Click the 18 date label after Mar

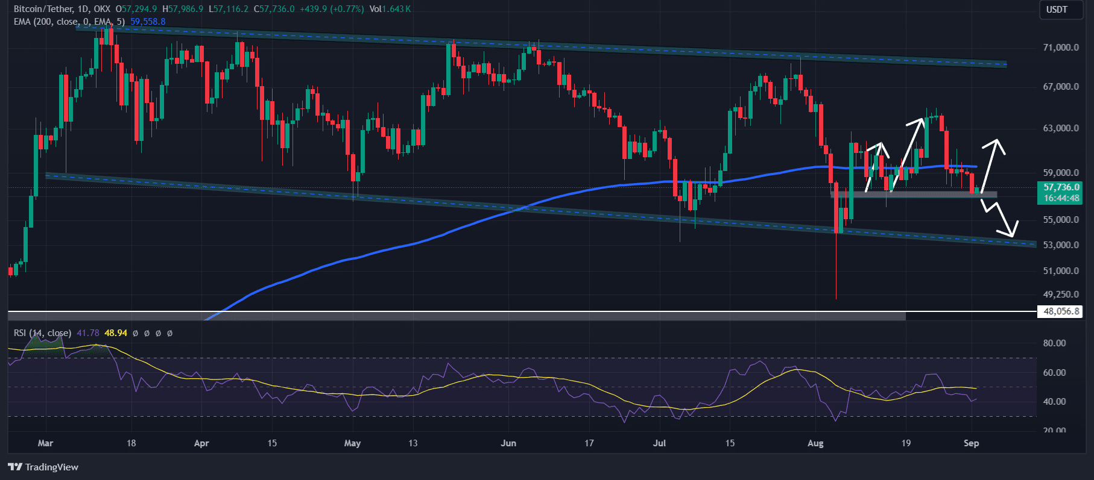[131, 443]
